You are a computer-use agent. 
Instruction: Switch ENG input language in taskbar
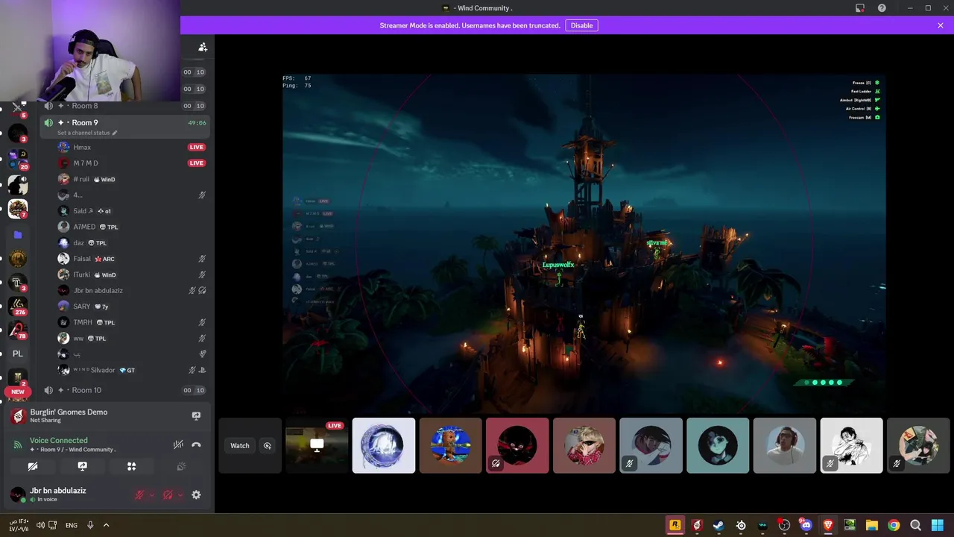pyautogui.click(x=72, y=525)
